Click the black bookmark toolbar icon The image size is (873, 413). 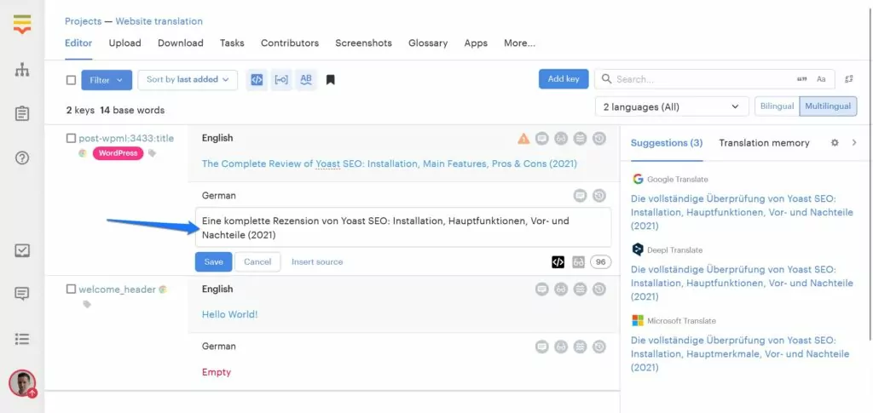tap(330, 80)
